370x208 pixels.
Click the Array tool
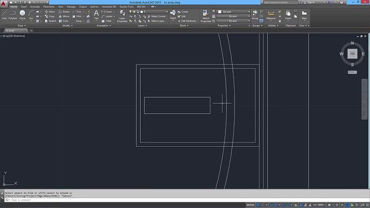pyautogui.click(x=77, y=21)
